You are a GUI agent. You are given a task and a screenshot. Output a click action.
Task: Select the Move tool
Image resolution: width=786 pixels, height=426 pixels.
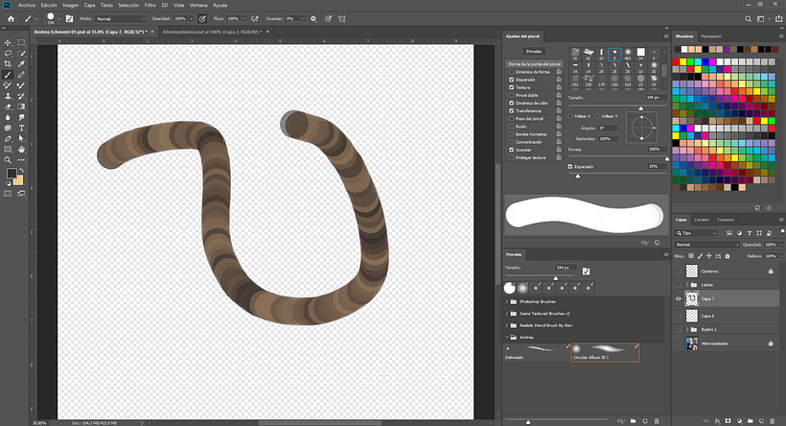(8, 42)
